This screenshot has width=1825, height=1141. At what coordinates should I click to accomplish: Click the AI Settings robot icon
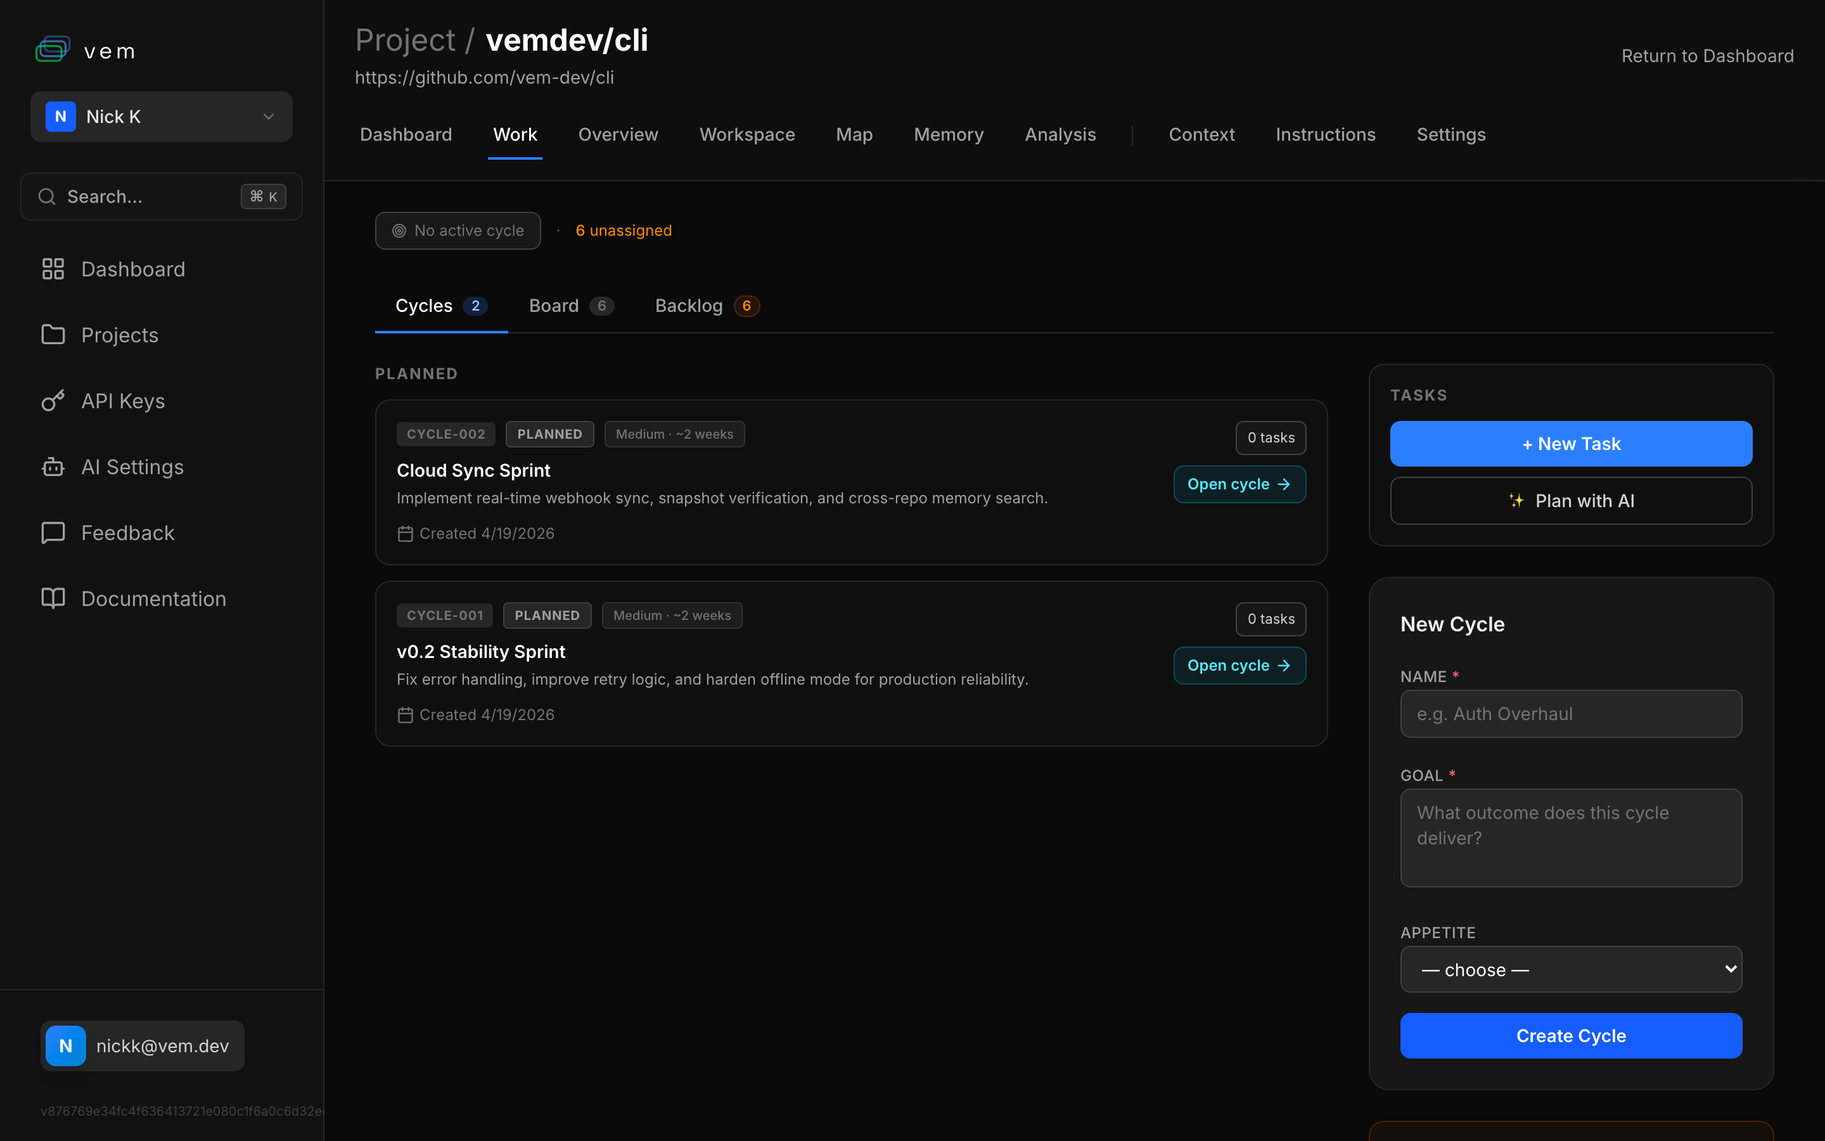click(x=53, y=467)
